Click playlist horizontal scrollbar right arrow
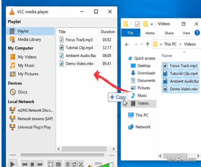This screenshot has width=201, height=167. pyautogui.click(x=114, y=149)
